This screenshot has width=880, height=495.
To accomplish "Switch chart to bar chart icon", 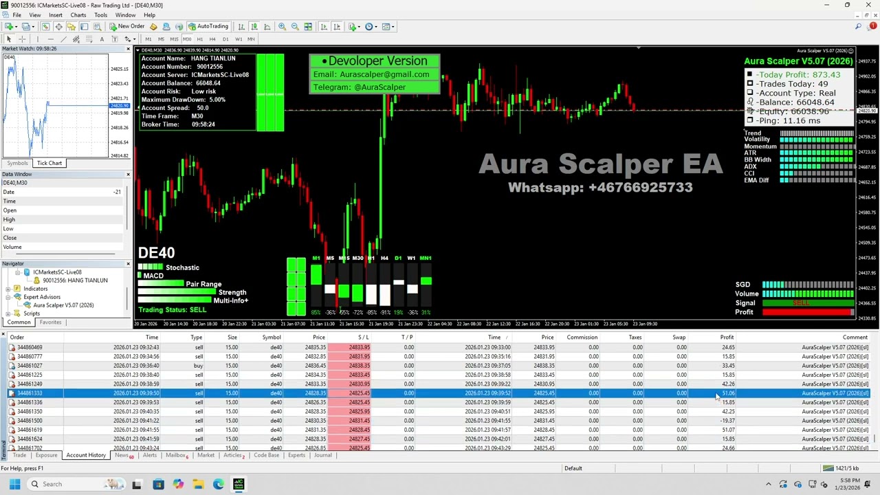I will tap(241, 26).
